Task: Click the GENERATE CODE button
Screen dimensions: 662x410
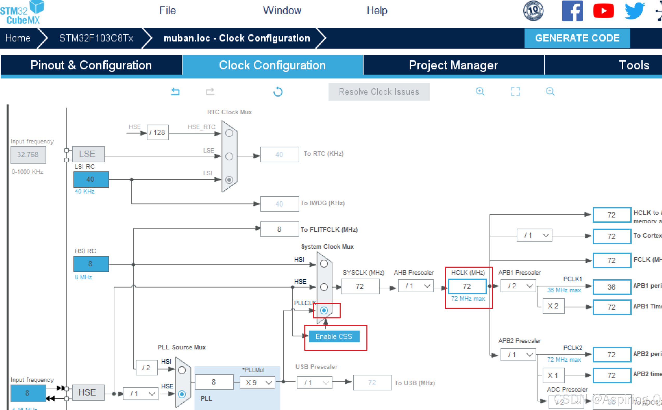Action: pyautogui.click(x=577, y=38)
